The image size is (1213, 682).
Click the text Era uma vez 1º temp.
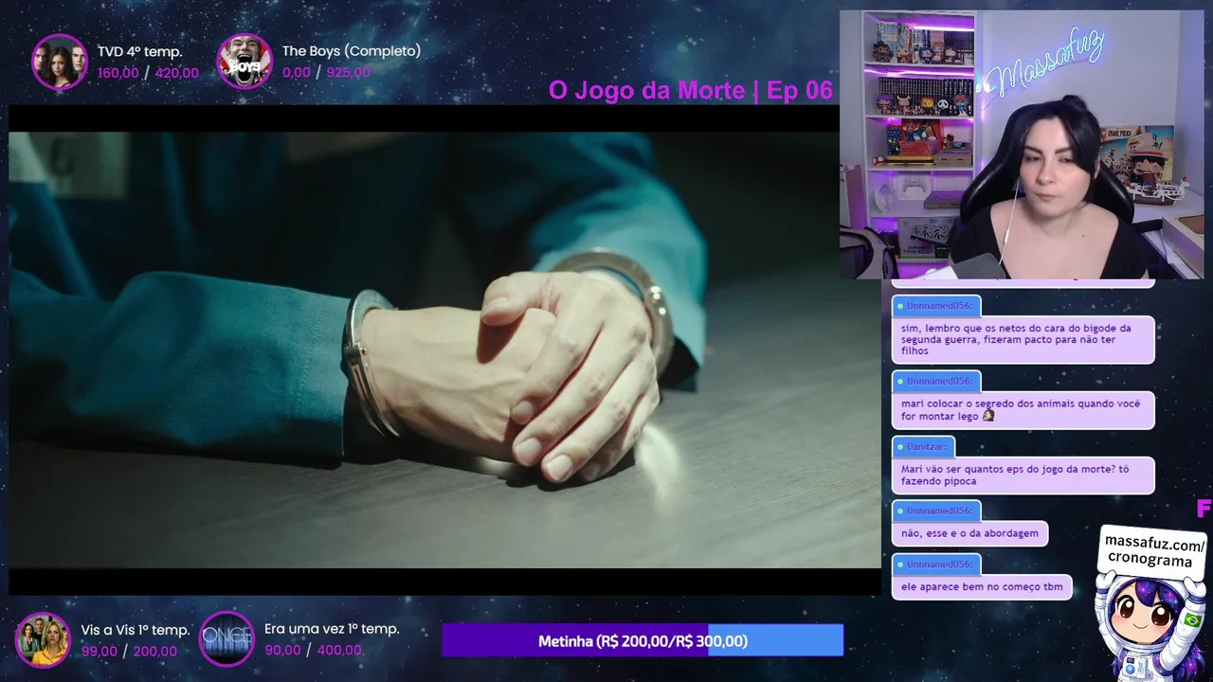[332, 629]
